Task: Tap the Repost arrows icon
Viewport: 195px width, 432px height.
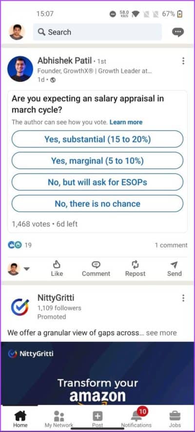Action: [135, 265]
